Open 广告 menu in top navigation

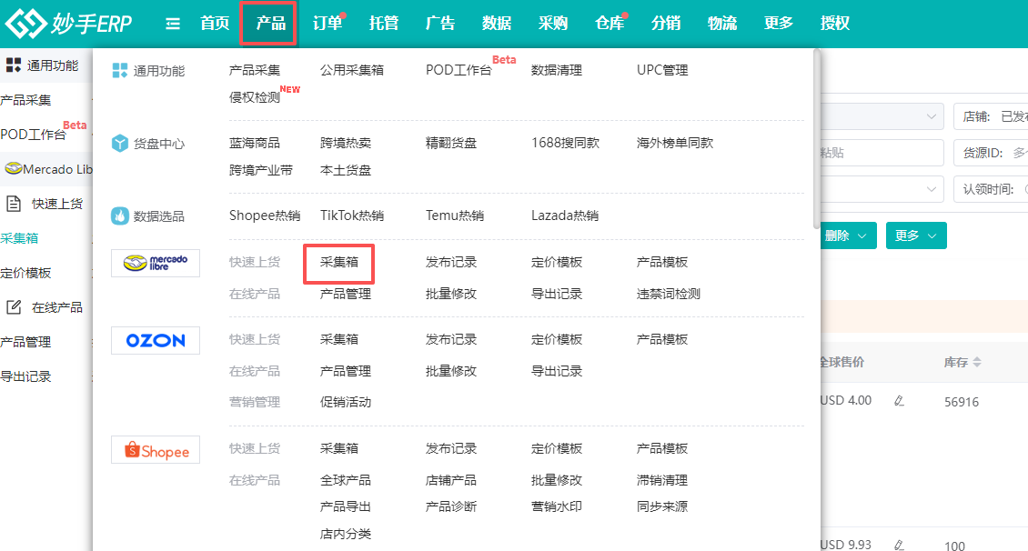pos(440,24)
